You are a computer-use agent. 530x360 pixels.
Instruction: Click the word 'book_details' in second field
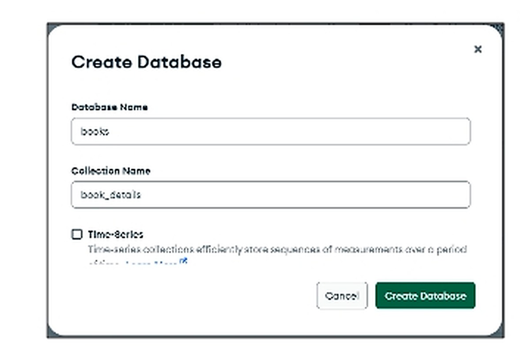tap(110, 194)
